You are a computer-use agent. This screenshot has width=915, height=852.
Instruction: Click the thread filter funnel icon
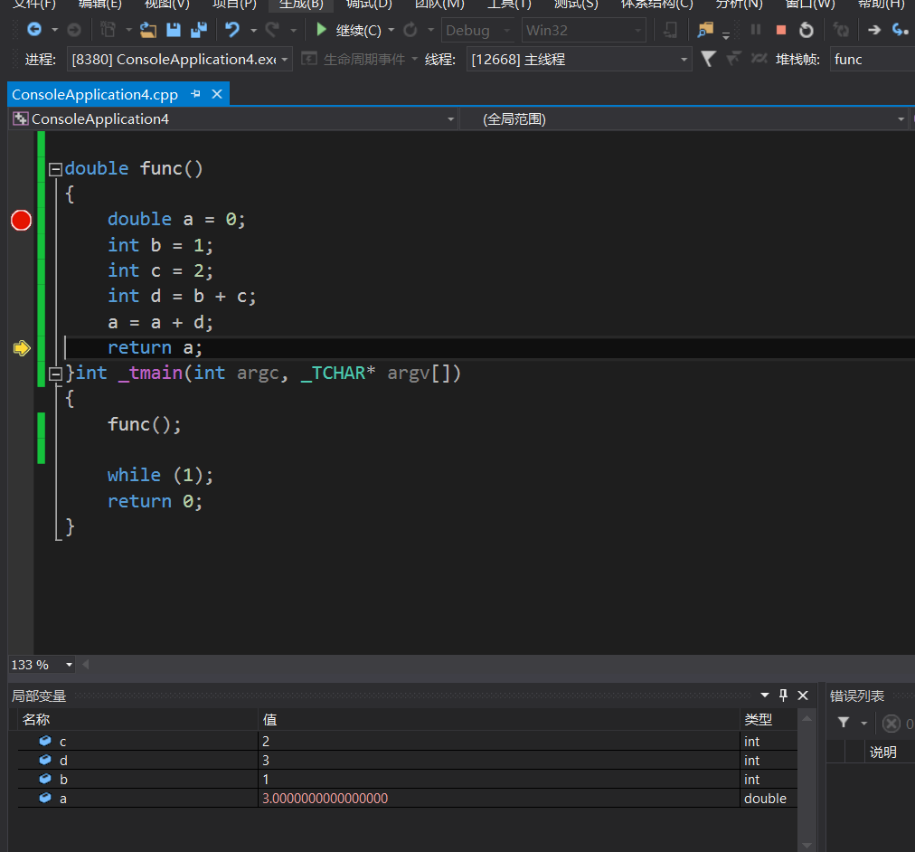tap(709, 59)
